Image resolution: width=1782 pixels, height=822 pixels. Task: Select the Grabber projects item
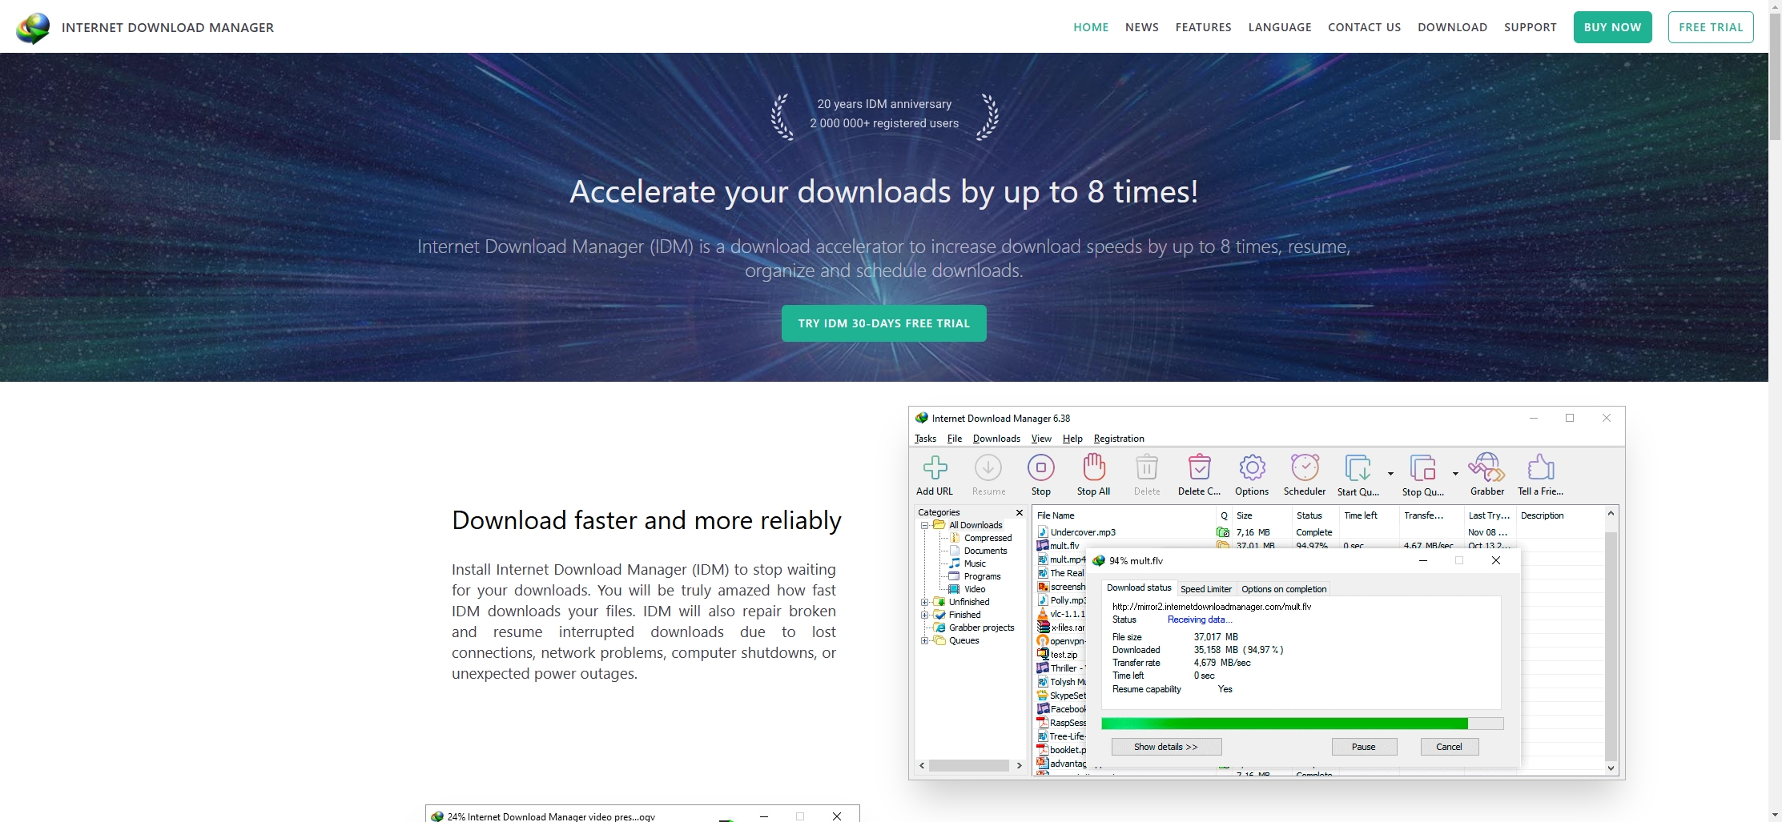[x=974, y=628]
